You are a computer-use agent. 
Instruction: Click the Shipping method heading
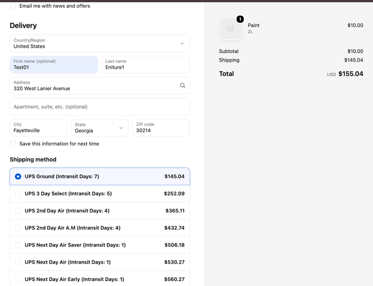pyautogui.click(x=33, y=159)
